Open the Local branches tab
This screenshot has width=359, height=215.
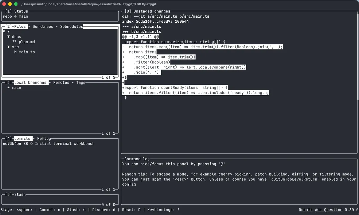(31, 82)
